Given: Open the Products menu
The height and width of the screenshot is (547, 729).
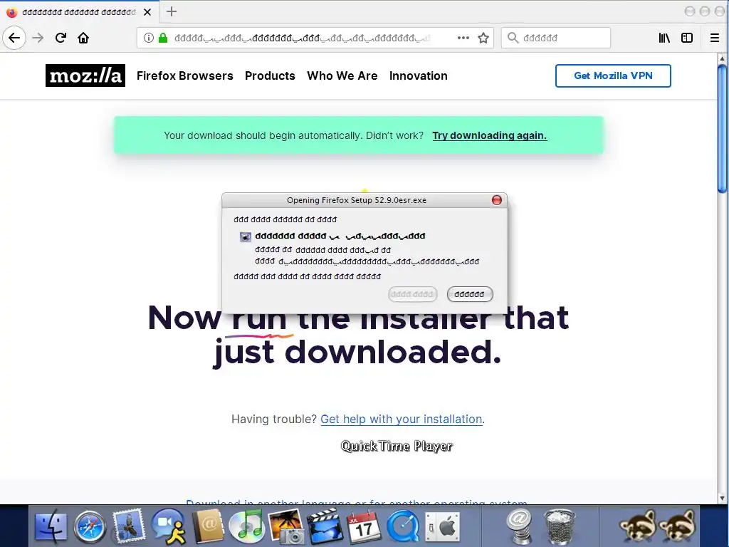Looking at the screenshot, I should 270,75.
